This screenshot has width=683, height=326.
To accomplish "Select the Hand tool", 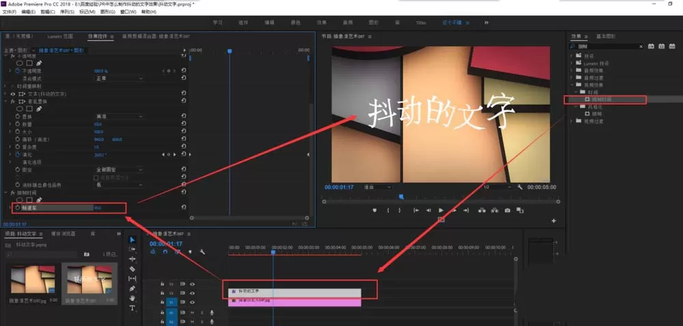I will coord(133,298).
